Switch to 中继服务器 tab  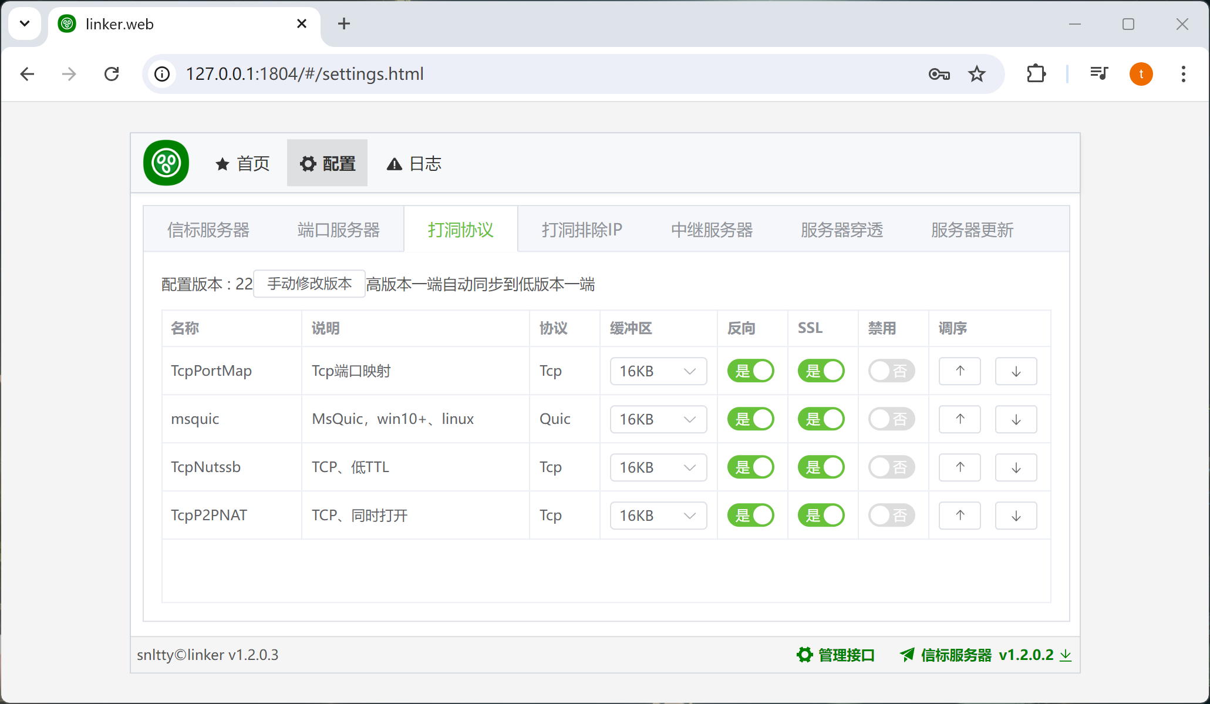point(712,230)
